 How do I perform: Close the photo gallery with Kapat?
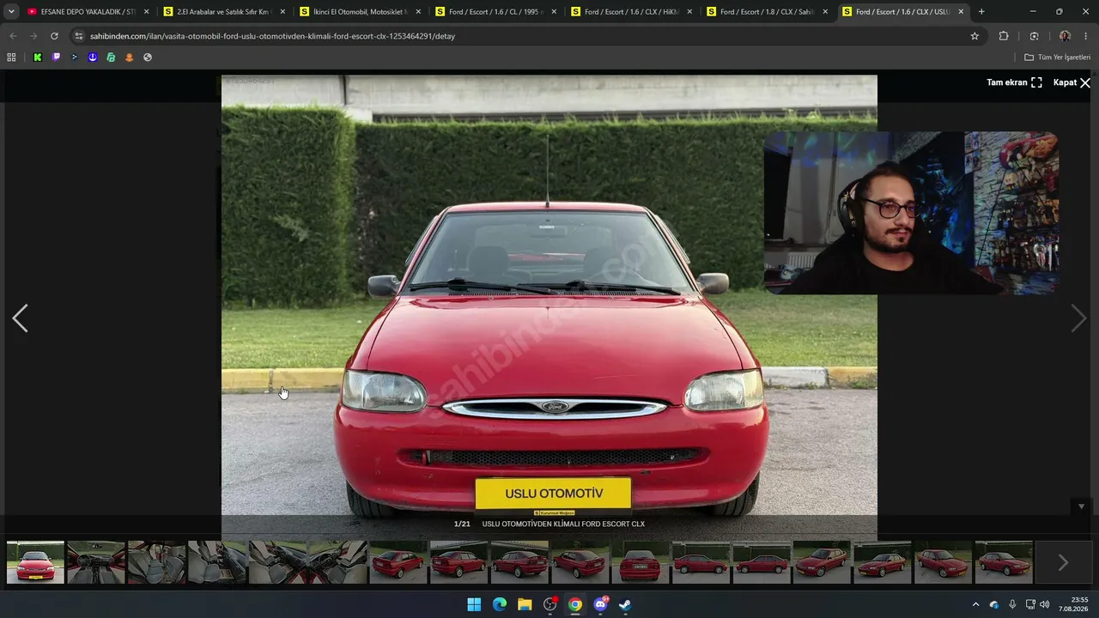[x=1072, y=82]
